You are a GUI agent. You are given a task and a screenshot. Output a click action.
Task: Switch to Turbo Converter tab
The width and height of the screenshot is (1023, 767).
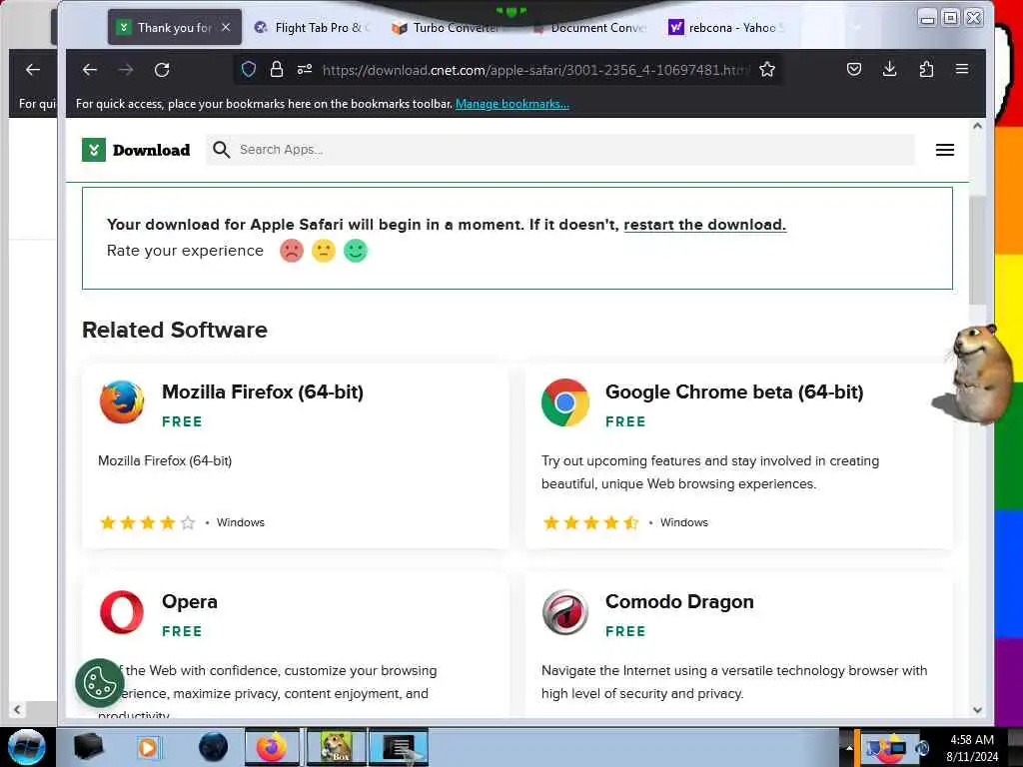pos(448,27)
